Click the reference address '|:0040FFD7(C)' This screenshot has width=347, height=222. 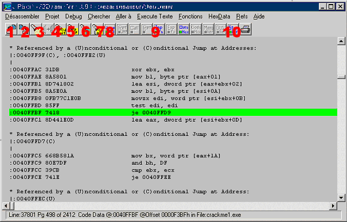tap(33, 141)
